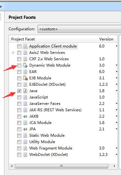Open Dynamic Web Module version 3.0 dropdown
This screenshot has height=175, width=121.
click(x=117, y=65)
